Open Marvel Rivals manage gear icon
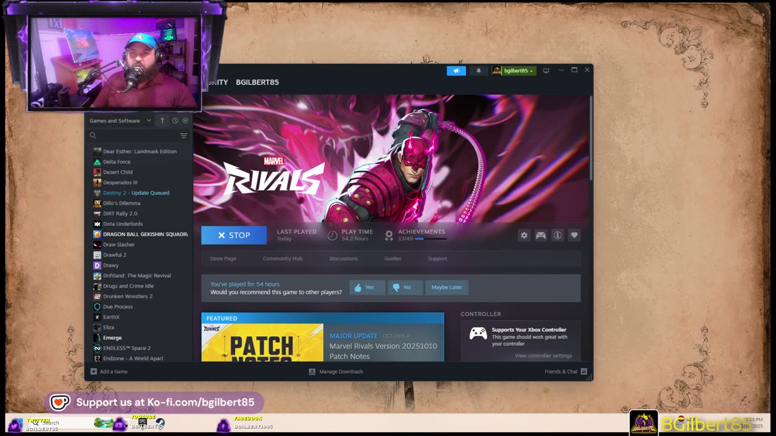The height and width of the screenshot is (436, 776). coord(524,236)
